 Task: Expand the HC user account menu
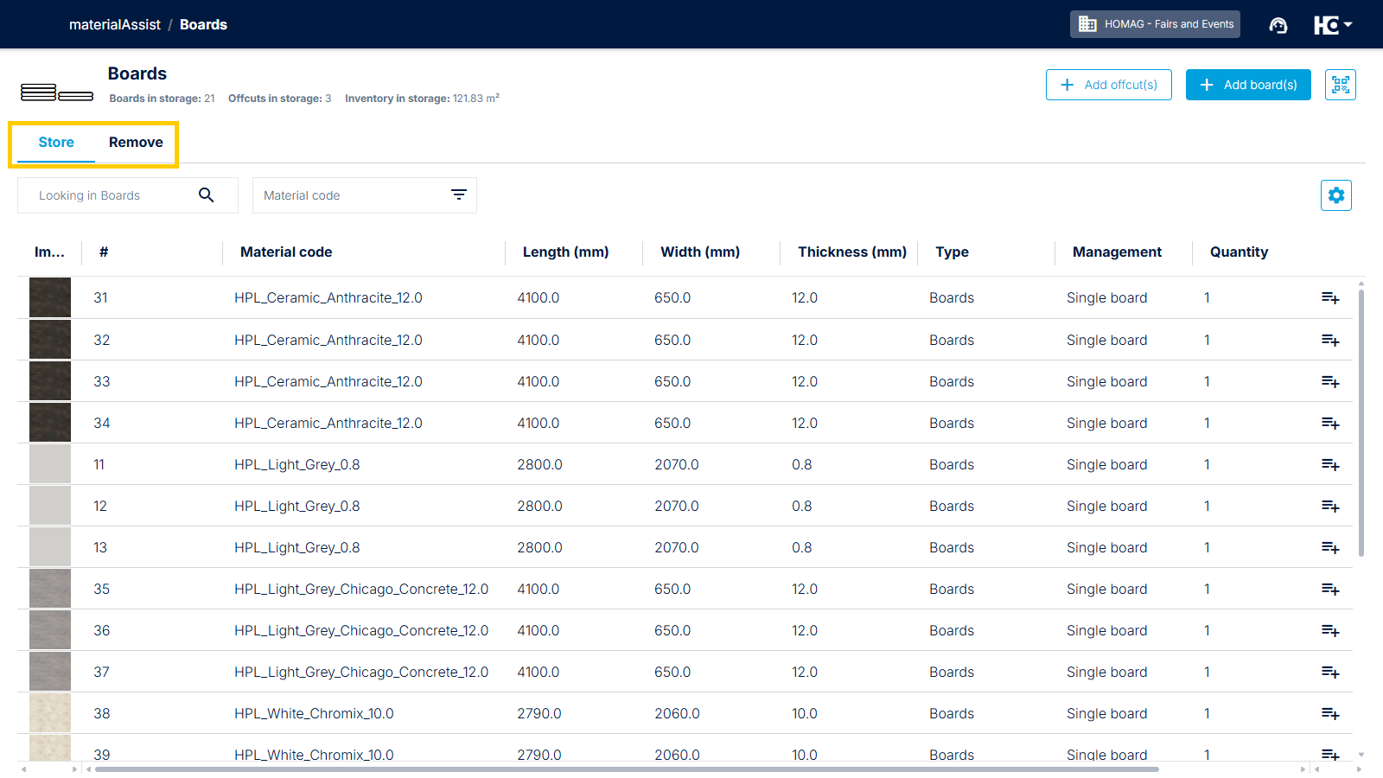(x=1333, y=25)
